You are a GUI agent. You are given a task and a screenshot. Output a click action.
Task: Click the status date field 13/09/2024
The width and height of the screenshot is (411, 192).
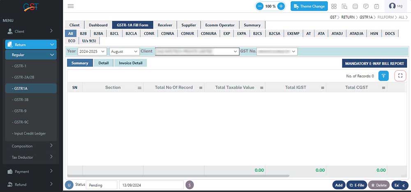pyautogui.click(x=151, y=185)
